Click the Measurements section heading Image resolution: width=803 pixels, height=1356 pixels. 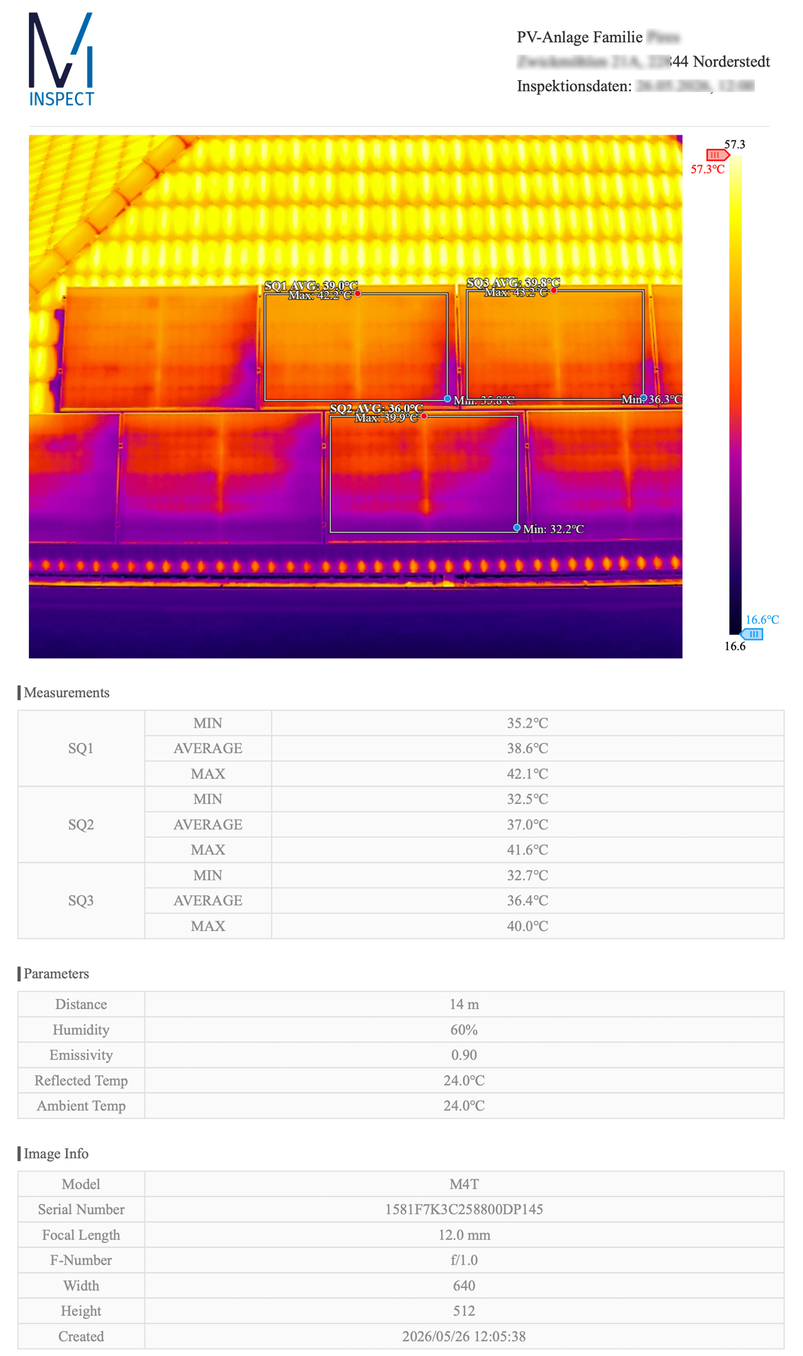click(67, 692)
